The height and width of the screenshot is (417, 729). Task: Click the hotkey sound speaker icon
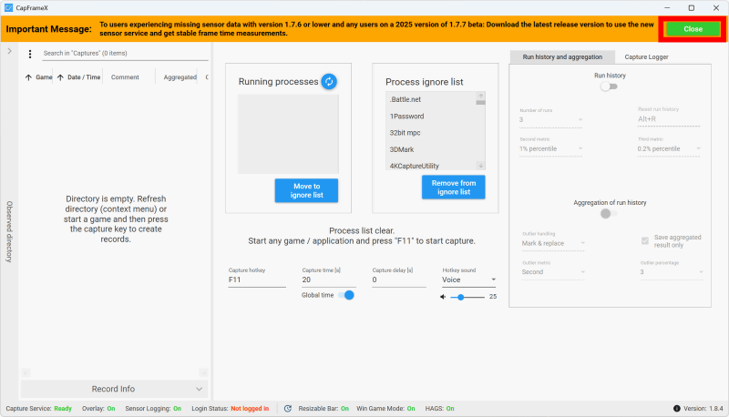tap(444, 297)
